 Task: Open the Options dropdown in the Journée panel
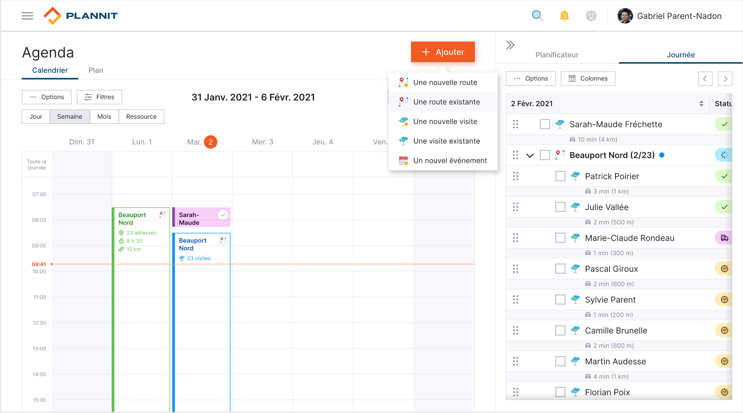[531, 78]
